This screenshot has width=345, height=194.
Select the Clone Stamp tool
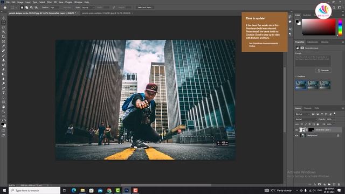click(x=3, y=60)
